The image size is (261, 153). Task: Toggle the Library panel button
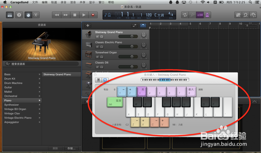click(x=10, y=15)
